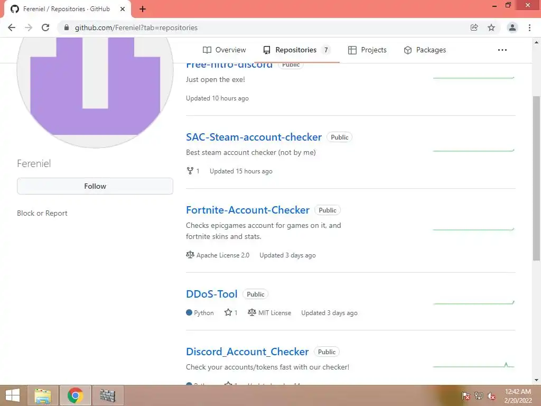Click the license scale icon on Fortnite-Account-Checker

(x=190, y=255)
